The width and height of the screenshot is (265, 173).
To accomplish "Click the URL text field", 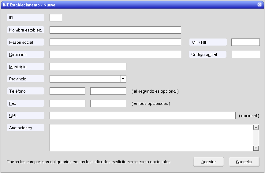I will 142,116.
